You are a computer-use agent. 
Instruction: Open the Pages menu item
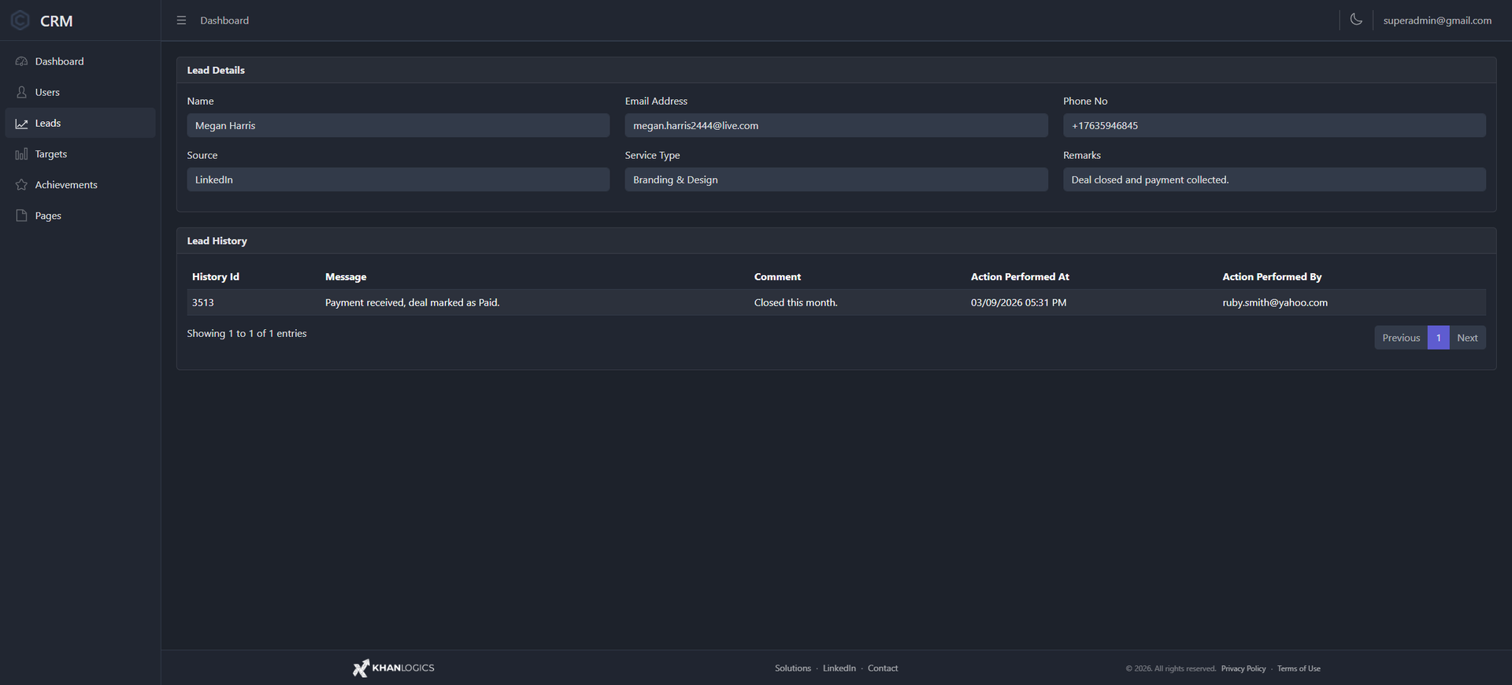point(80,216)
